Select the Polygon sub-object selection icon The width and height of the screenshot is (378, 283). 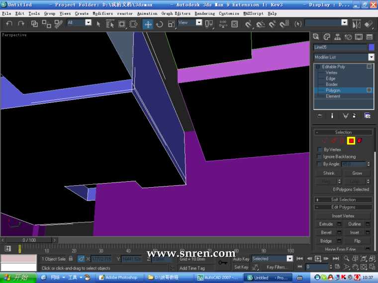point(351,141)
